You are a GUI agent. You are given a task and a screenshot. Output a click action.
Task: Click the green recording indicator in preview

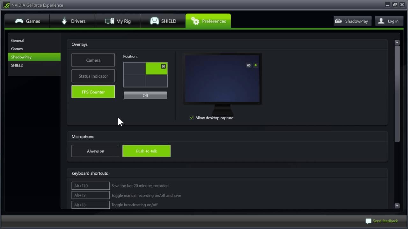pos(256,65)
